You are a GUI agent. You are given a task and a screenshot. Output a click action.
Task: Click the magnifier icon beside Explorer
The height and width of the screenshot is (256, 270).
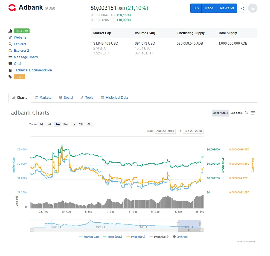pos(10,44)
